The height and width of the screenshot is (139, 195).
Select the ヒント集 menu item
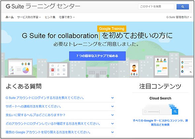[50, 17]
